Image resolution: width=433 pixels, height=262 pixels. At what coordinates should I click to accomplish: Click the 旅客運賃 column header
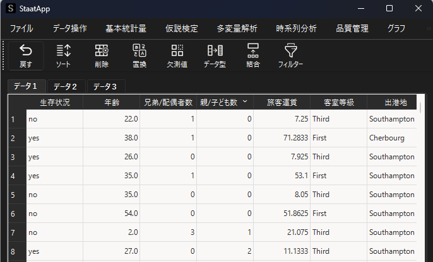(282, 102)
